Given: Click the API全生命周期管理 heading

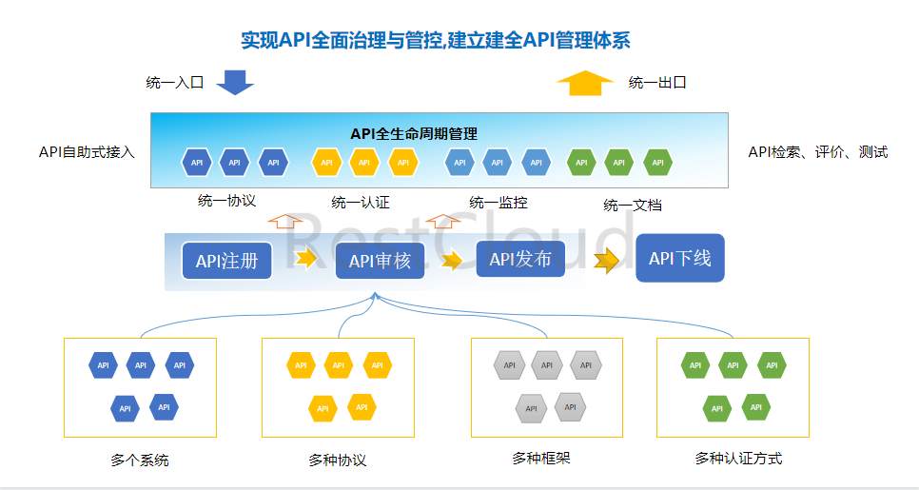Looking at the screenshot, I should coord(414,133).
